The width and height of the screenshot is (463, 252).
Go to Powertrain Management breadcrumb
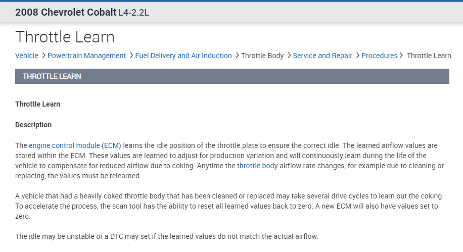[86, 56]
